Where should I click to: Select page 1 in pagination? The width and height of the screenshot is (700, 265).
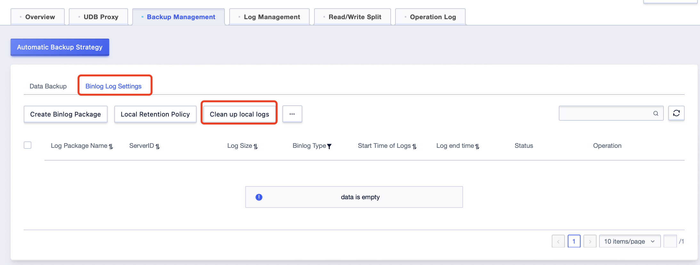[x=574, y=241]
